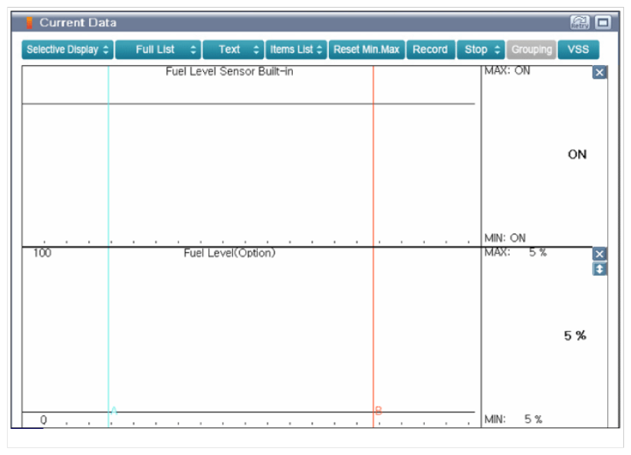Start recording with the Record button
The image size is (631, 455).
(430, 50)
